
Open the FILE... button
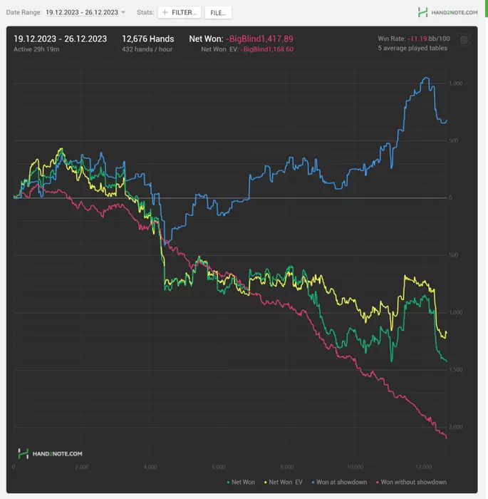pyautogui.click(x=218, y=13)
